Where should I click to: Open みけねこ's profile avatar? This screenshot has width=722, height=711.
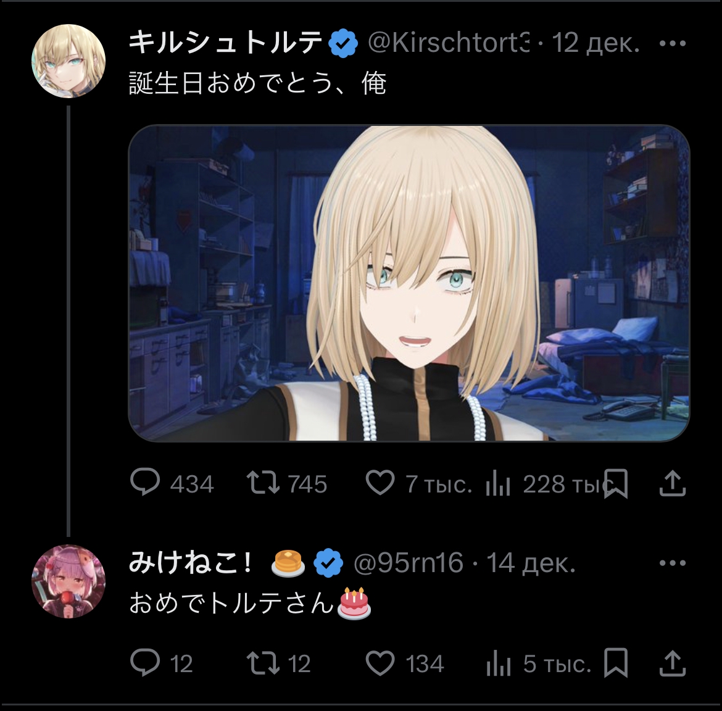(68, 581)
